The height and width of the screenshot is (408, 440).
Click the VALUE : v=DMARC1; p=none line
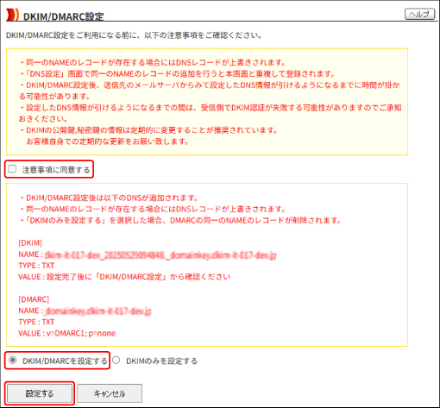point(66,333)
